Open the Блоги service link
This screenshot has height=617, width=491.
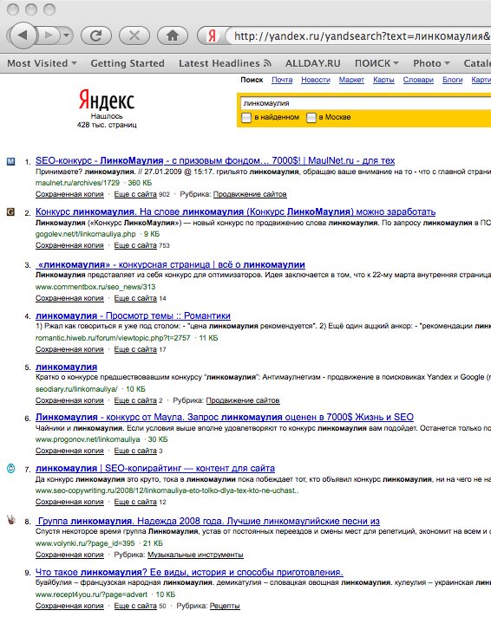[452, 80]
